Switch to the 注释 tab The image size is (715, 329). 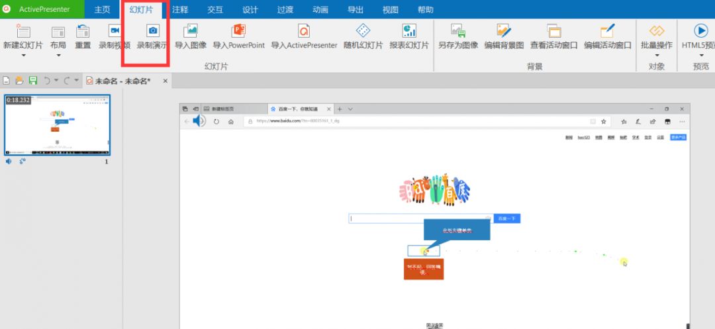(x=180, y=9)
